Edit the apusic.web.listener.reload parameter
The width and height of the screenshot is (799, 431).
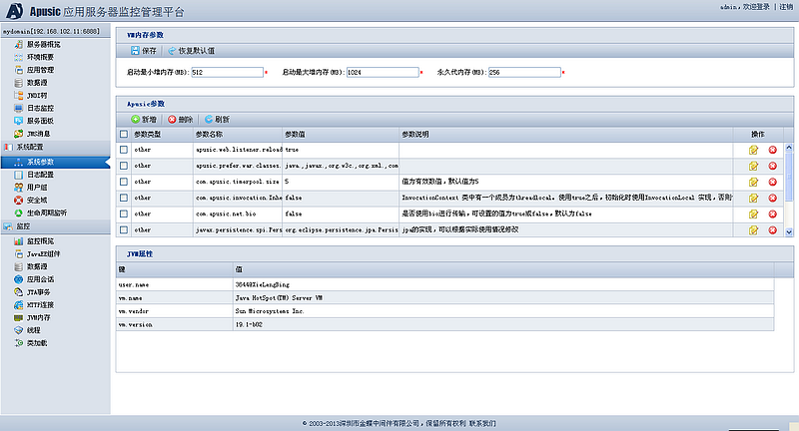click(753, 150)
